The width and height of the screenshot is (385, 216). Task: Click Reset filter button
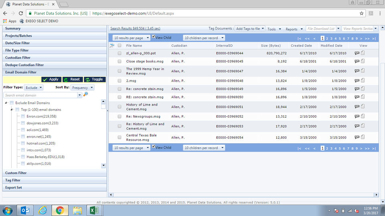(x=73, y=79)
